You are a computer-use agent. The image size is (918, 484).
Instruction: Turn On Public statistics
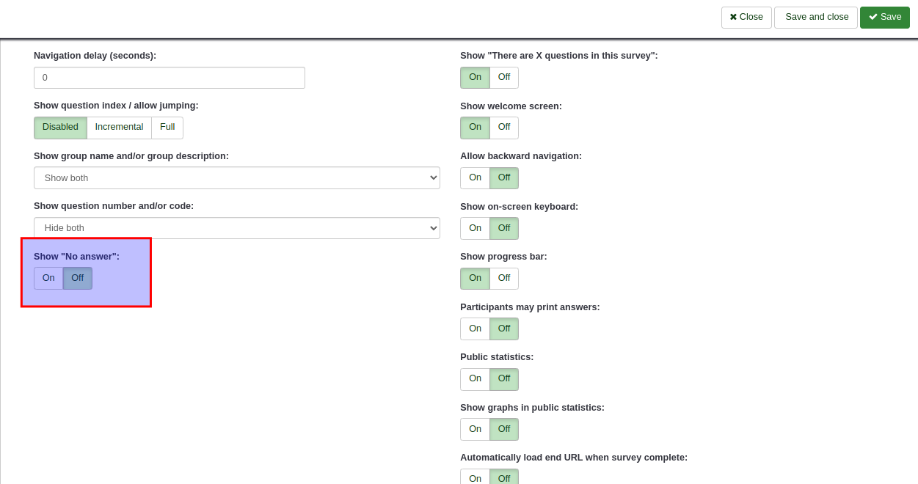tap(475, 379)
